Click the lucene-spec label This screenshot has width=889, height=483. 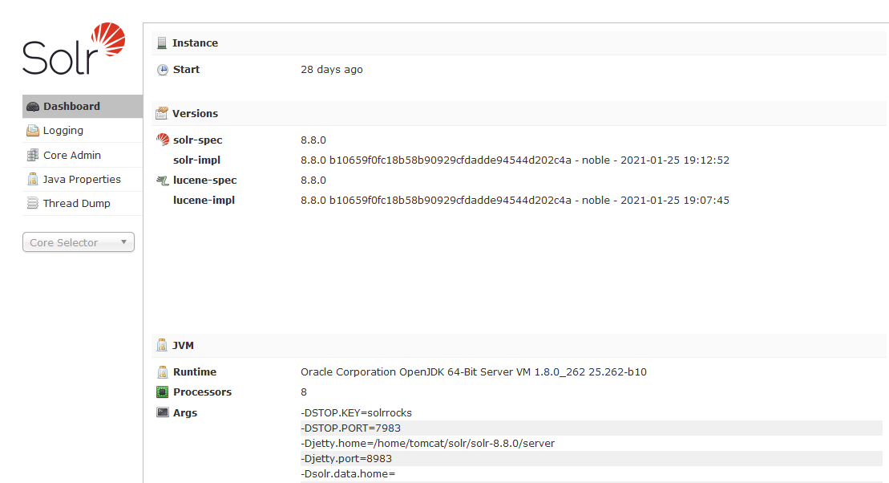tap(205, 181)
